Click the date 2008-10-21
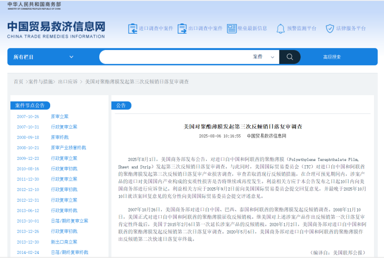Image resolution: width=384 pixels, height=258 pixels. 28,148
